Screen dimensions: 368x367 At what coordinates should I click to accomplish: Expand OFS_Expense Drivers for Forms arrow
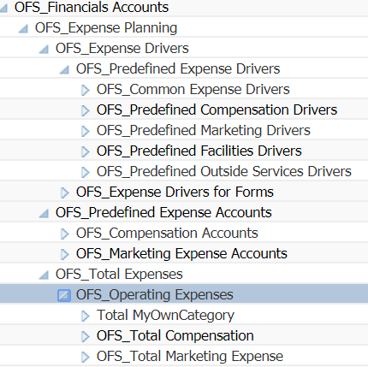coord(64,192)
